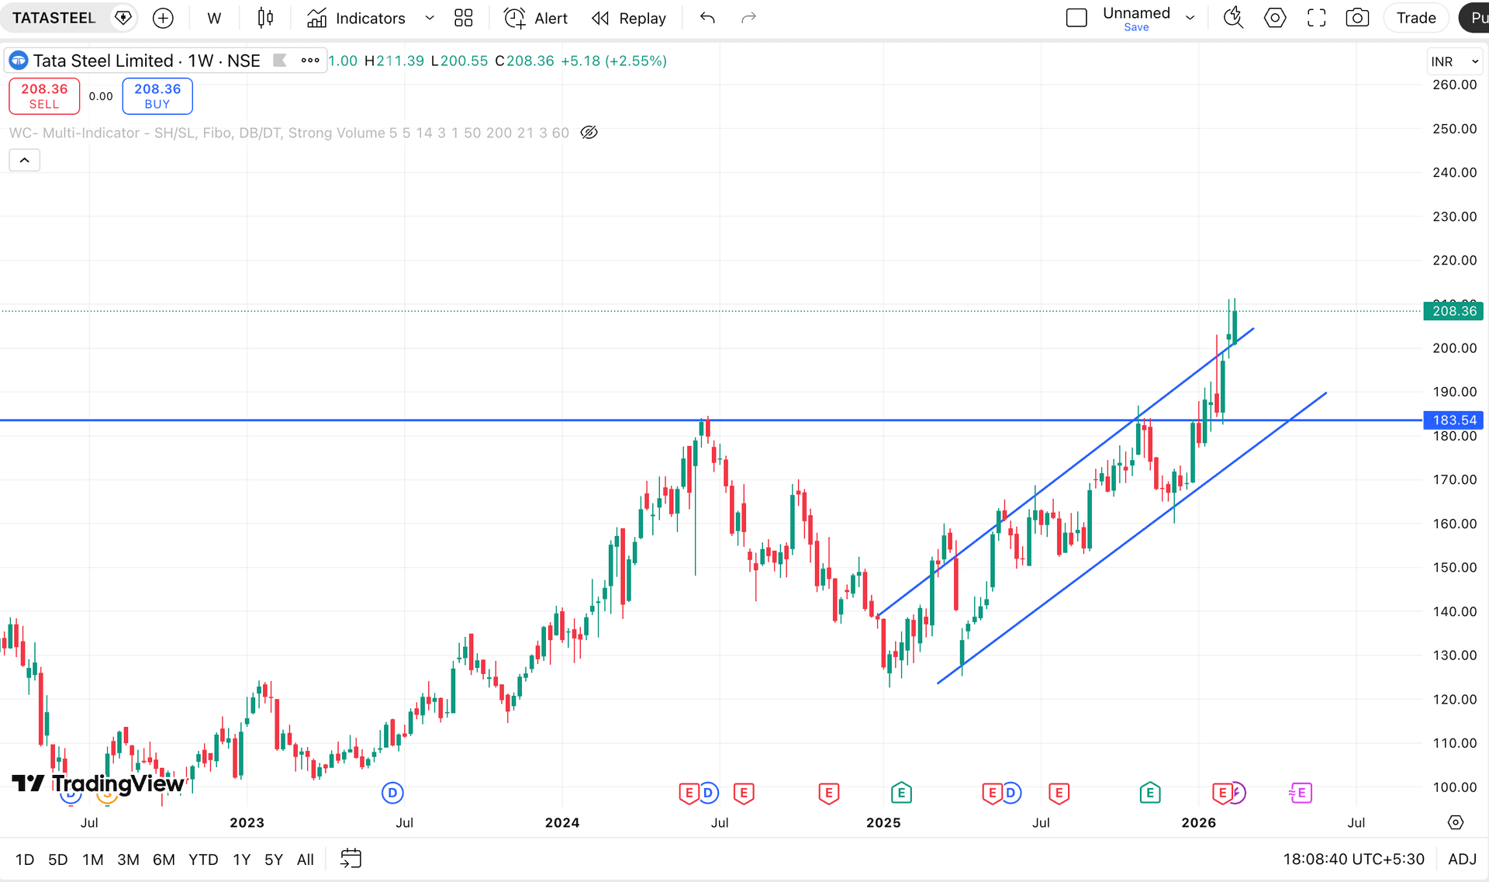Screen dimensions: 1489x882
Task: Undo the last chart action
Action: tap(707, 18)
